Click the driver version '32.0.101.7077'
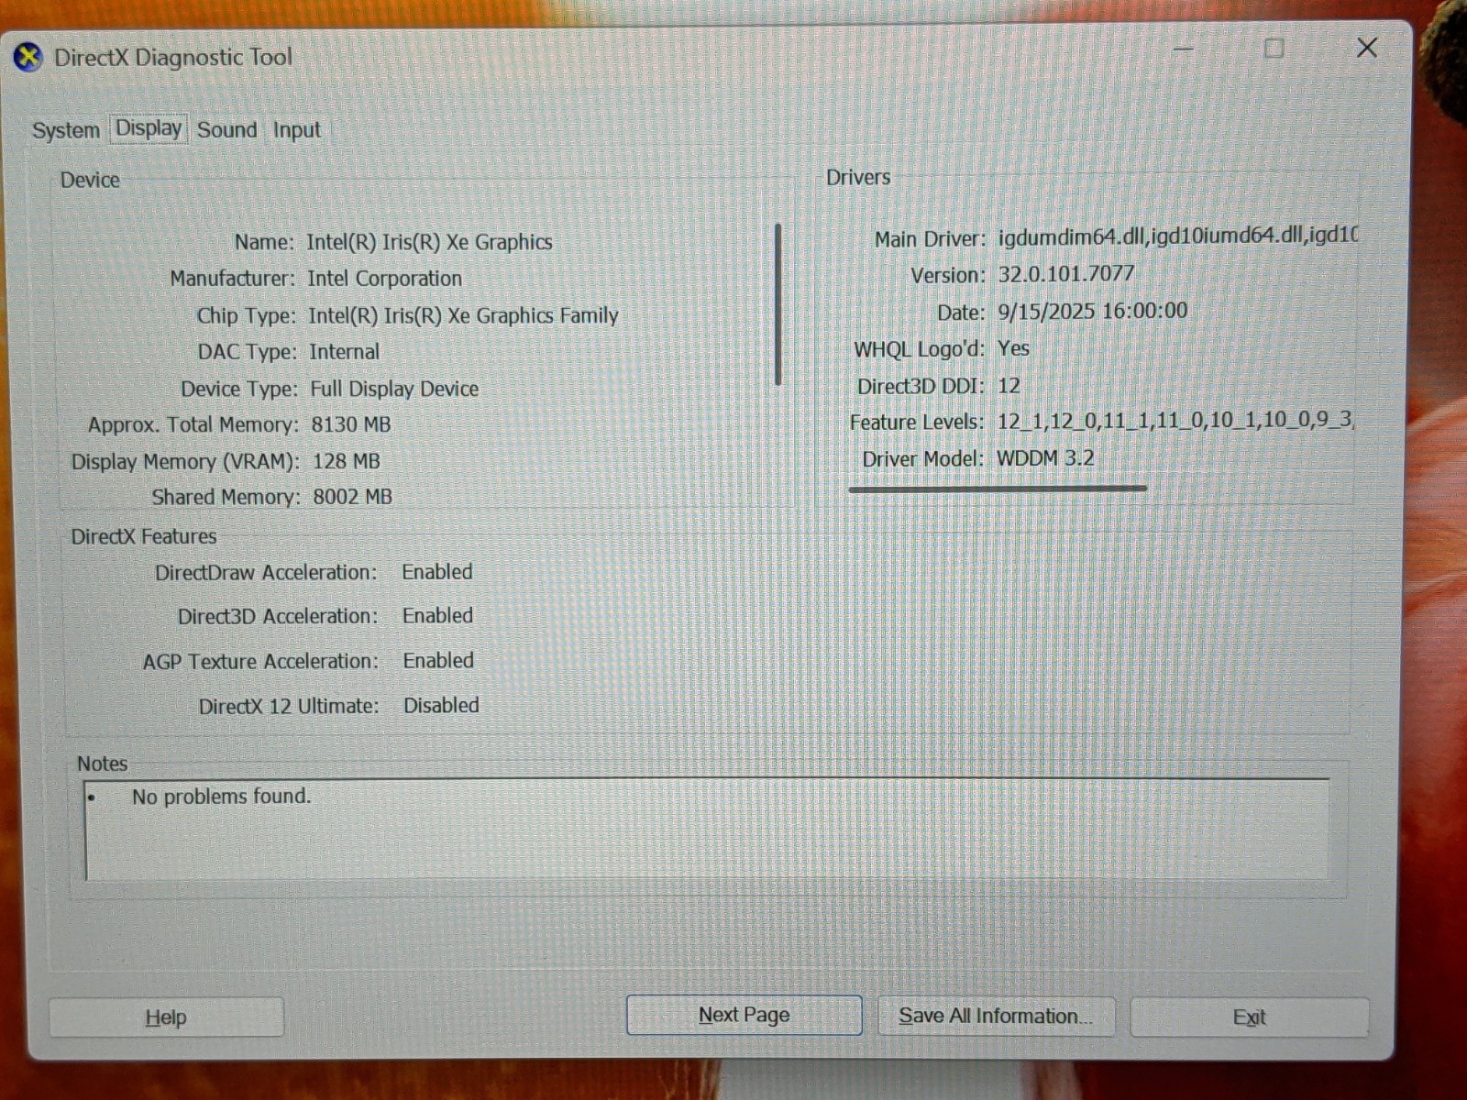This screenshot has height=1100, width=1467. [1066, 274]
